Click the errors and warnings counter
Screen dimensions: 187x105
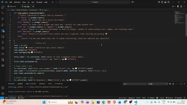point(21,98)
